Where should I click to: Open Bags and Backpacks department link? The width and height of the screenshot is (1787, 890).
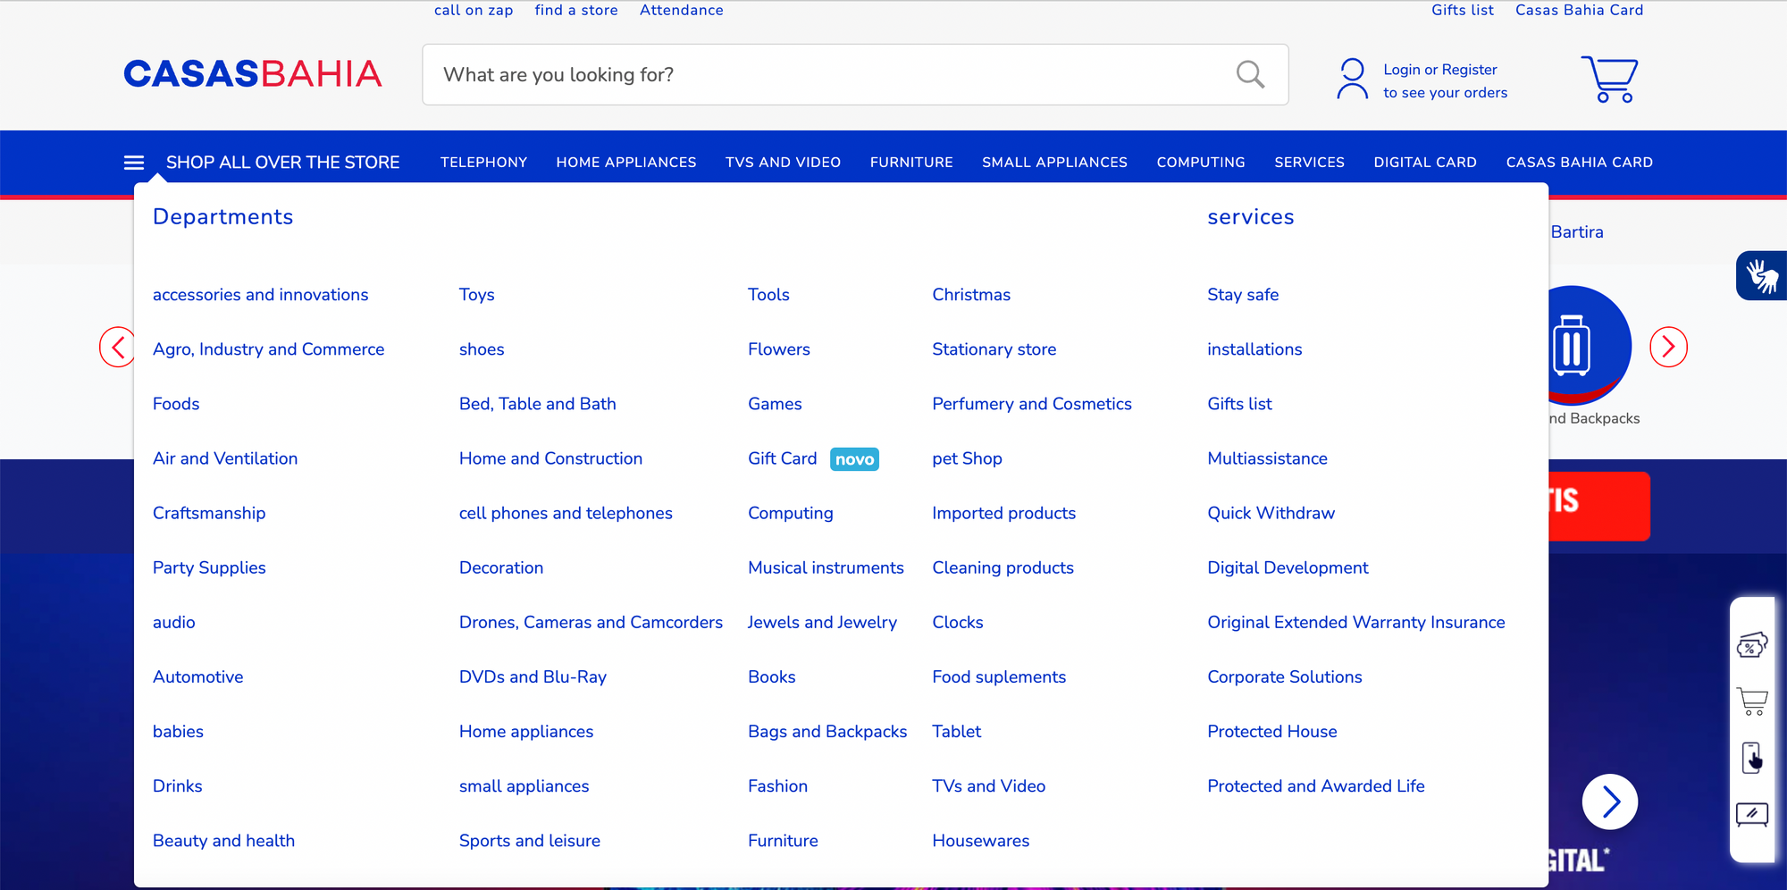point(827,732)
